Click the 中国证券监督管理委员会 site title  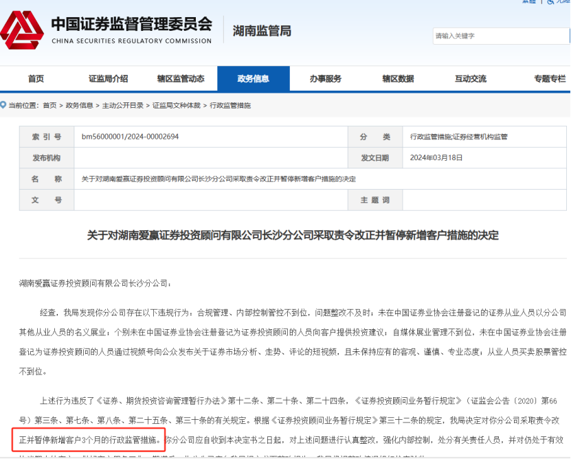131,24
